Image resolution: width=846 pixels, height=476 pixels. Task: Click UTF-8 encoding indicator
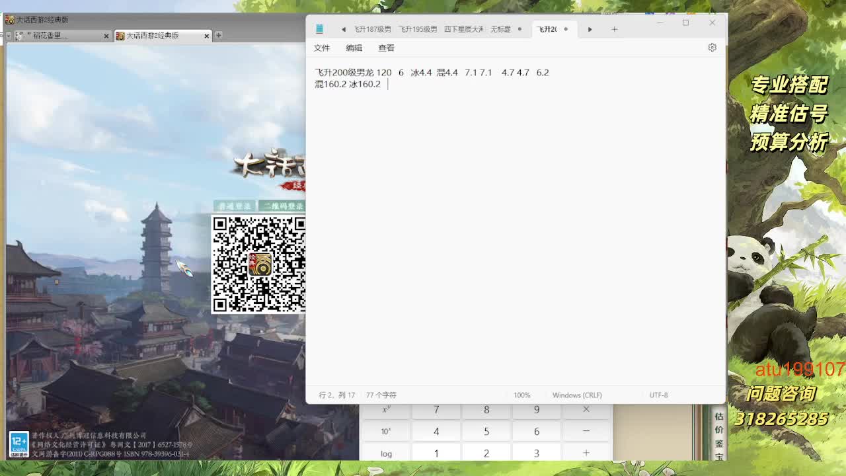658,395
